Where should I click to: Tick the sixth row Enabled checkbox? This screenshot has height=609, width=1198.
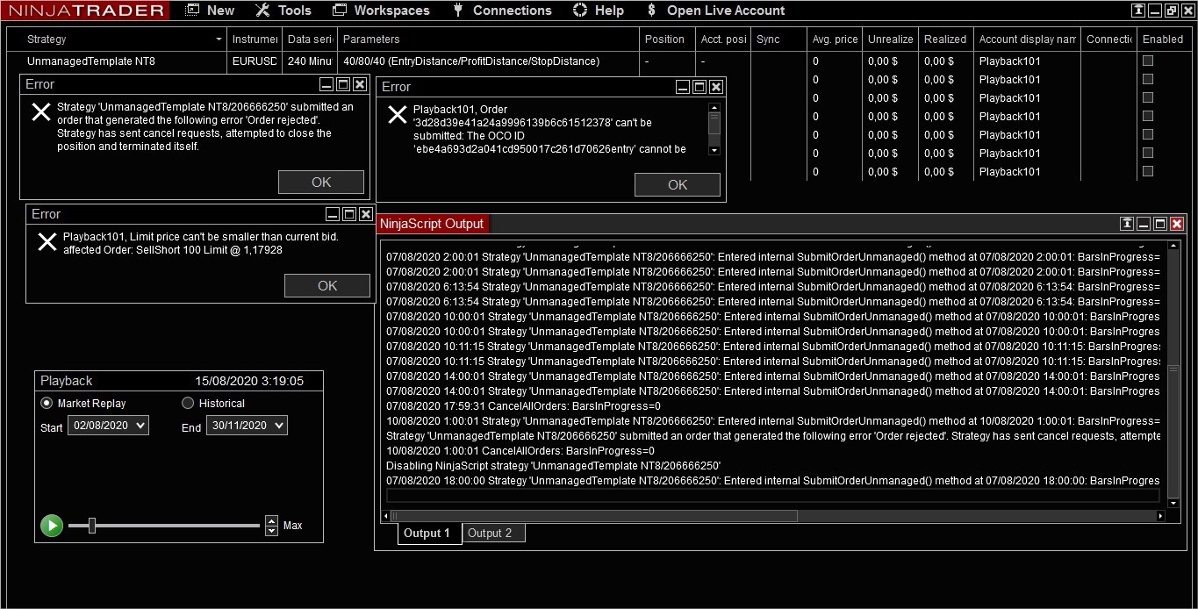(x=1148, y=153)
